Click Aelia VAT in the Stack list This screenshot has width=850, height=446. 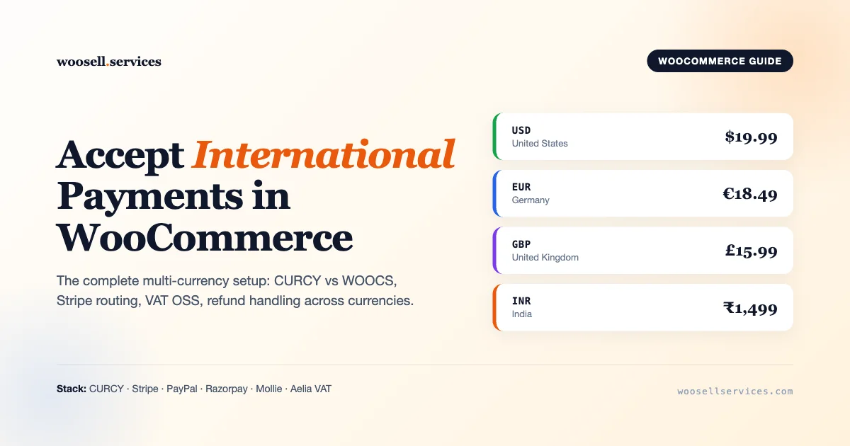[311, 389]
